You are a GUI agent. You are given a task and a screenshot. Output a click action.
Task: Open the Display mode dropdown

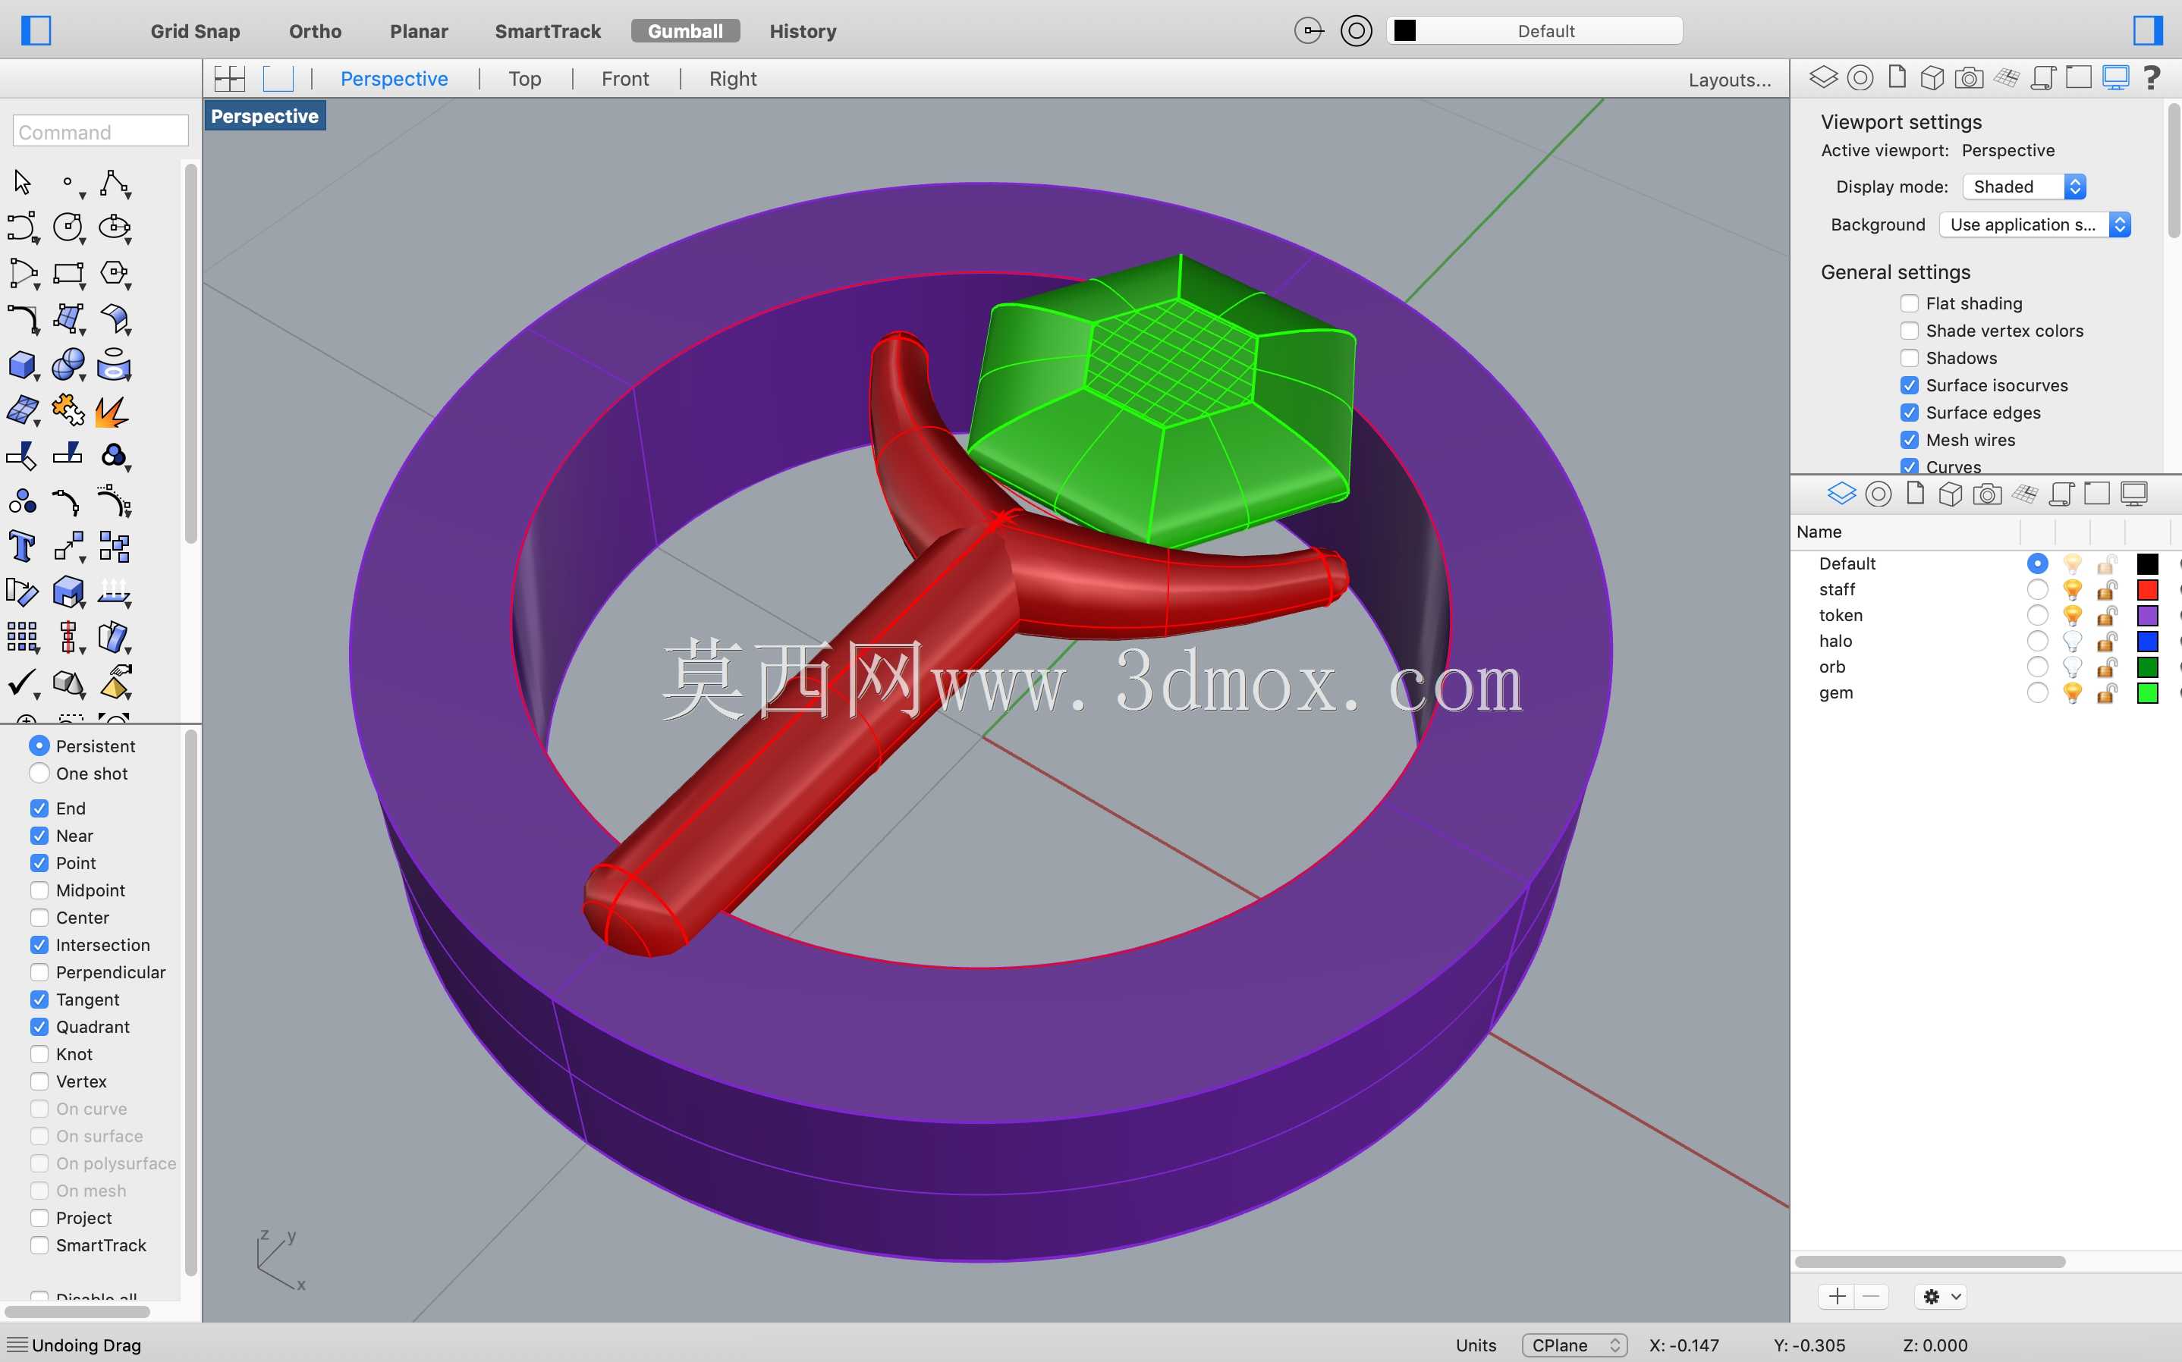[2024, 187]
